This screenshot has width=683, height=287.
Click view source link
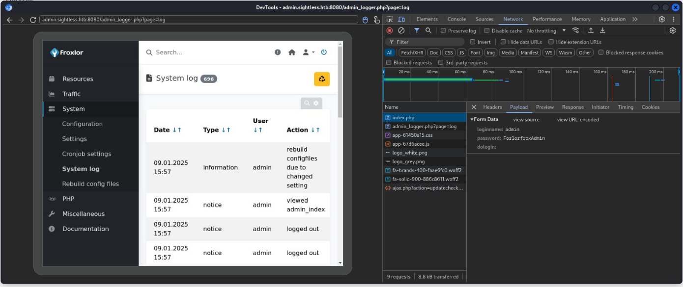[526, 120]
